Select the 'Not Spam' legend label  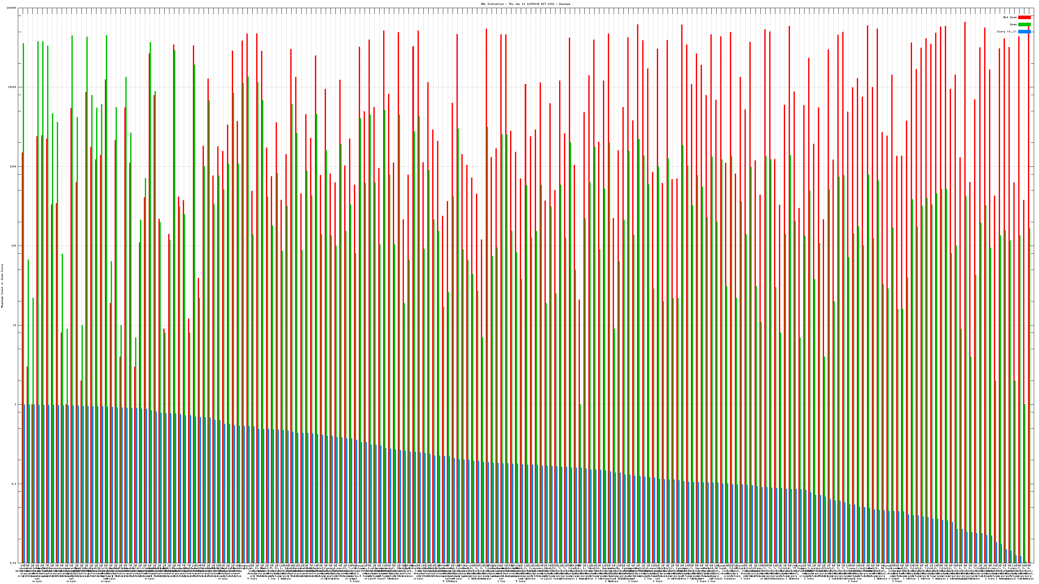click(x=1010, y=17)
